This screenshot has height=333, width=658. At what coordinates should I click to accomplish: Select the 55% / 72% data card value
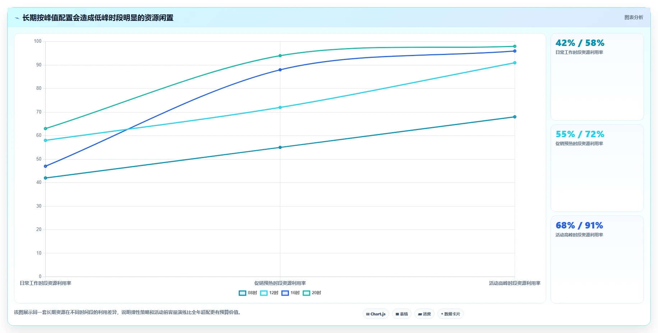580,134
